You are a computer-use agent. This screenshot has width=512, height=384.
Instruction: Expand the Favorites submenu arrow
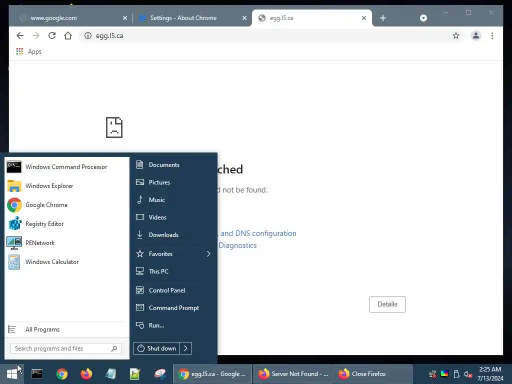208,253
